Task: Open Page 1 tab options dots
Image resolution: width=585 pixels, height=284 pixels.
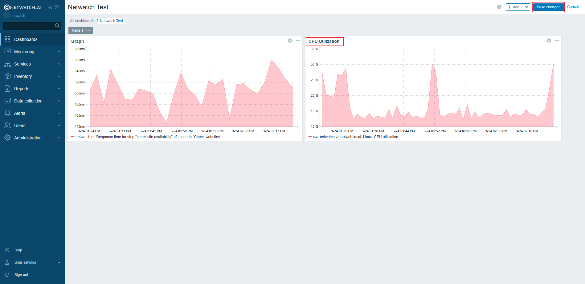Action: [x=88, y=30]
